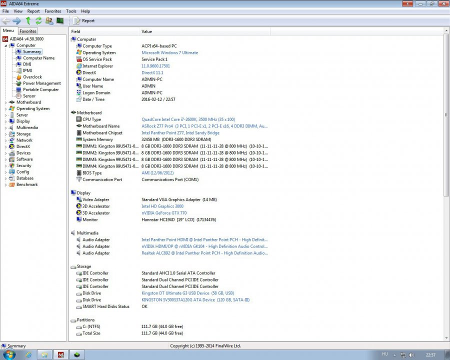Open the Report menu
The width and height of the screenshot is (450, 360).
pyautogui.click(x=33, y=11)
